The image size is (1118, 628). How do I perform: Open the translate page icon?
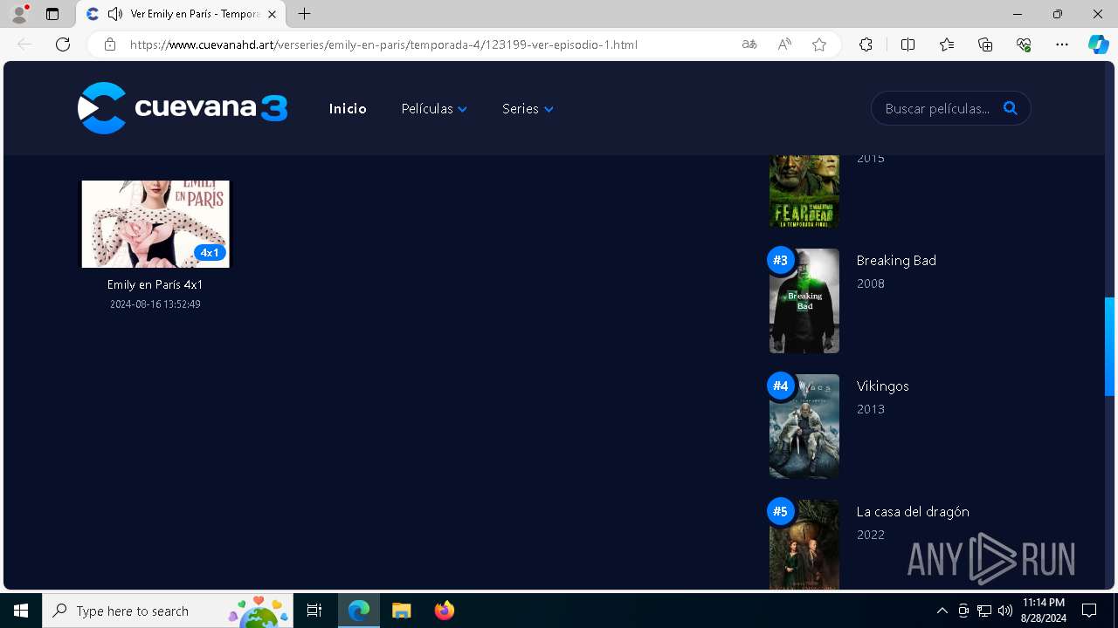pos(749,44)
